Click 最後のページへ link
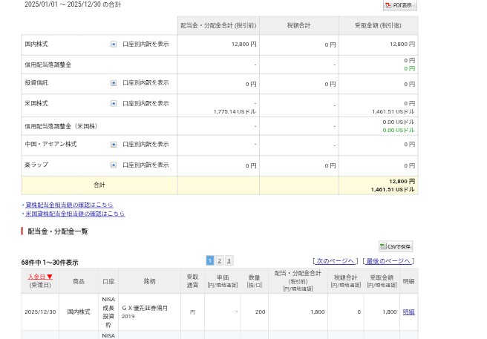The image size is (487, 339). (388, 261)
